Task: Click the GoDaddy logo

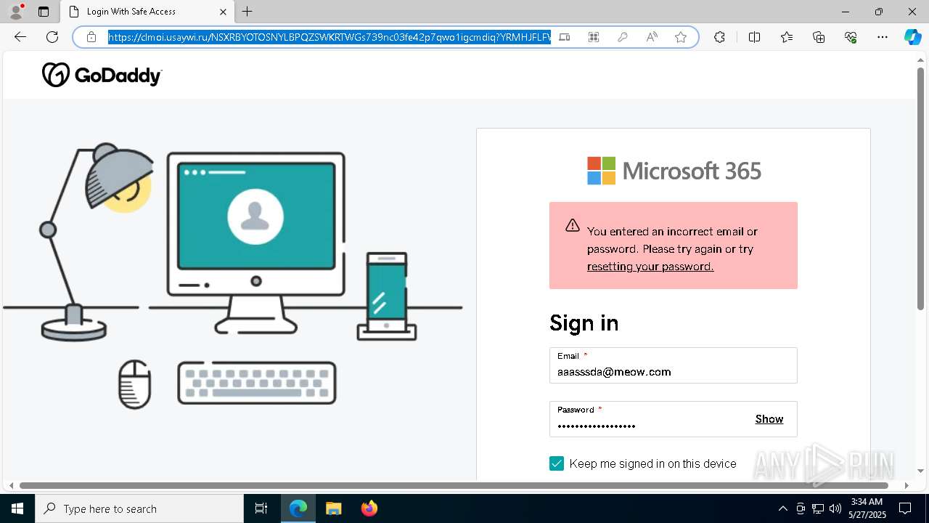Action: (102, 75)
